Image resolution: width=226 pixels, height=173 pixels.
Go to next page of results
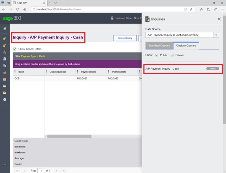click(x=57, y=171)
